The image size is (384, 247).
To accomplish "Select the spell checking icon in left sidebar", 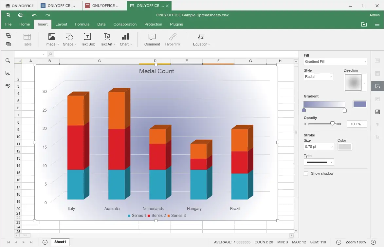I will (8, 86).
